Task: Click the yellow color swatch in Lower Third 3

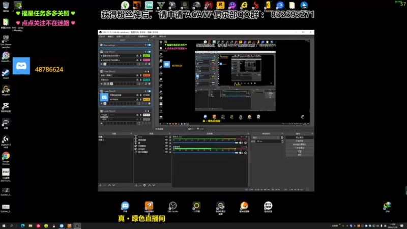Action: 147,99
